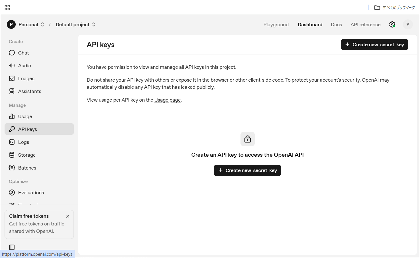The height and width of the screenshot is (258, 420).
Task: Open the Y user profile menu
Action: (x=408, y=25)
